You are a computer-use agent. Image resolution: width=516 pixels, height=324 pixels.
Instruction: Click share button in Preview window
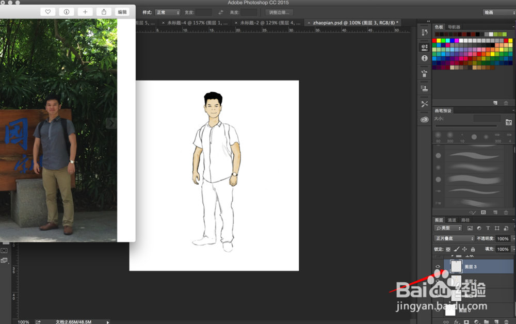click(104, 12)
